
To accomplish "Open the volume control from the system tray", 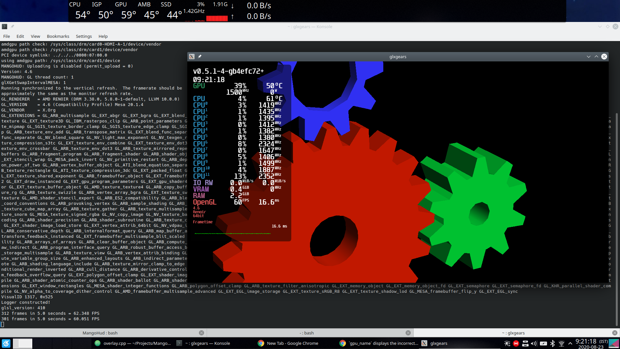I will [x=534, y=343].
